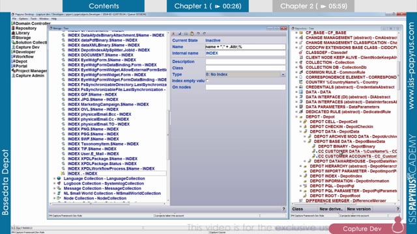Open the Tools menu
This screenshot has width=417, height=234.
(33, 19)
